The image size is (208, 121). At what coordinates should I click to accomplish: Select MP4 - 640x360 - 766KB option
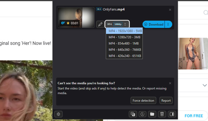[x=124, y=50]
